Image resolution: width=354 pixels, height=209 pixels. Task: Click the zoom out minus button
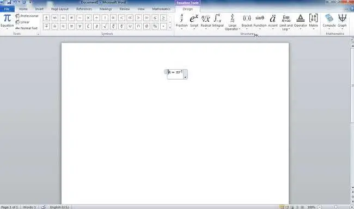pos(320,207)
